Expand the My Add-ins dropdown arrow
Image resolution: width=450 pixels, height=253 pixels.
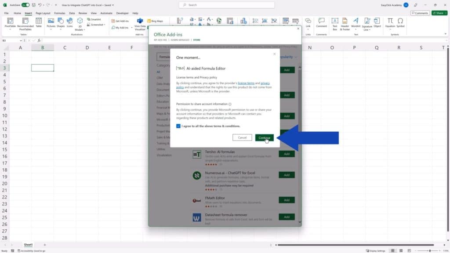point(132,28)
